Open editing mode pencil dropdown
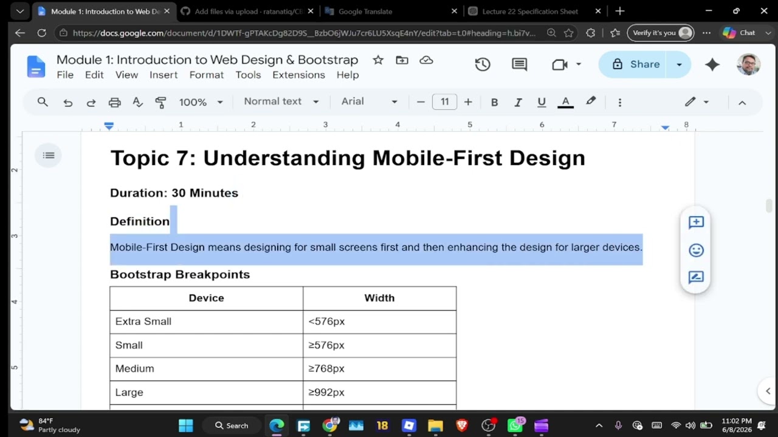778x437 pixels. click(x=697, y=102)
